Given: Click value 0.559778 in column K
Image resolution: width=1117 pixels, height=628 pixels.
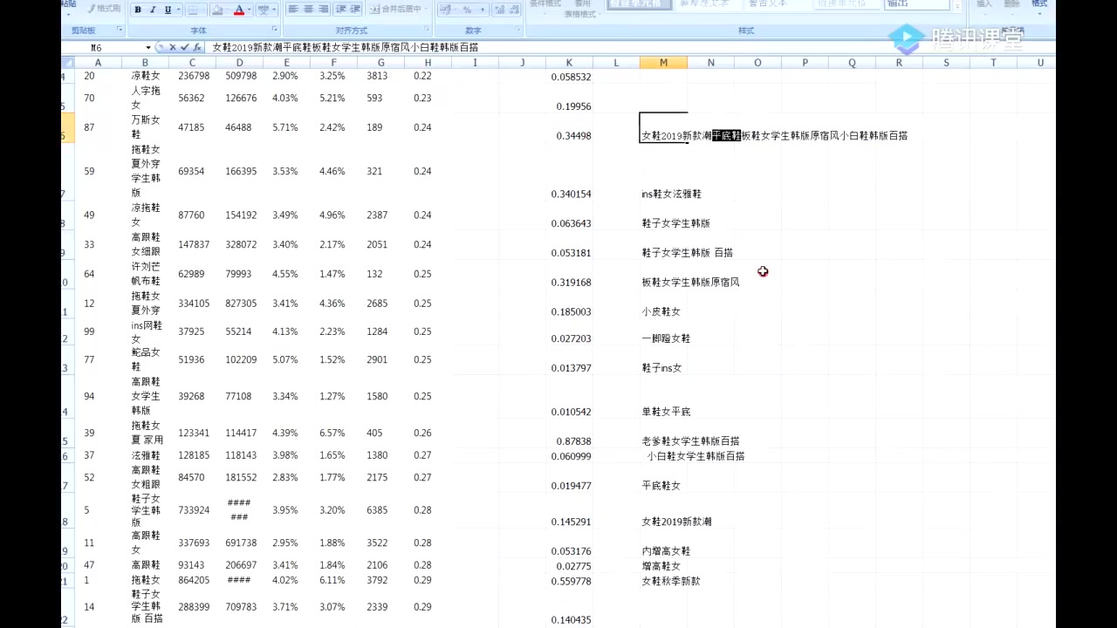Looking at the screenshot, I should pos(571,581).
